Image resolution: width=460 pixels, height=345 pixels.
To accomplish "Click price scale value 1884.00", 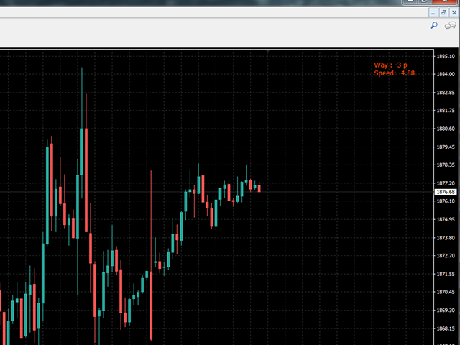I will click(x=446, y=74).
